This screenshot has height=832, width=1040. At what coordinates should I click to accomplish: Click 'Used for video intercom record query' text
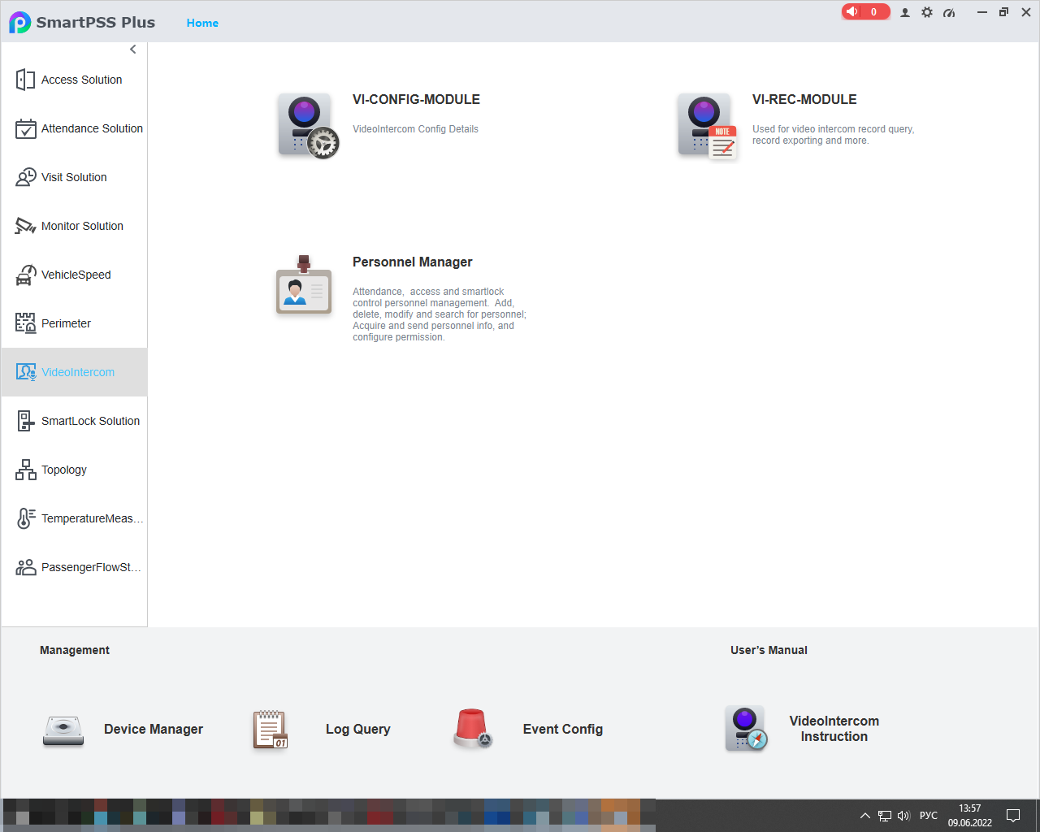click(833, 135)
